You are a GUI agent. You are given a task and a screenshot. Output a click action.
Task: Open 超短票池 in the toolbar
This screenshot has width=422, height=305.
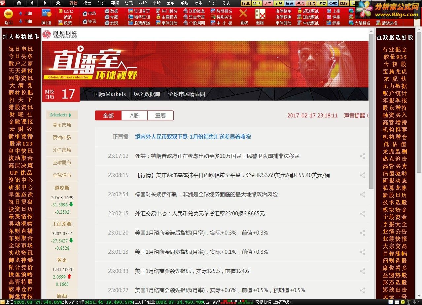click(308, 11)
